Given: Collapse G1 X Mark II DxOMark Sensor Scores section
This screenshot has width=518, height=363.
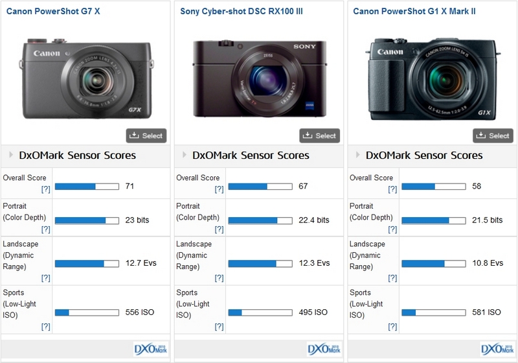Looking at the screenshot, I should (x=358, y=154).
